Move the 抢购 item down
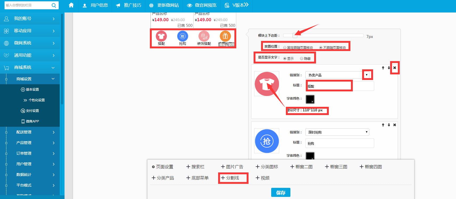 389,125
